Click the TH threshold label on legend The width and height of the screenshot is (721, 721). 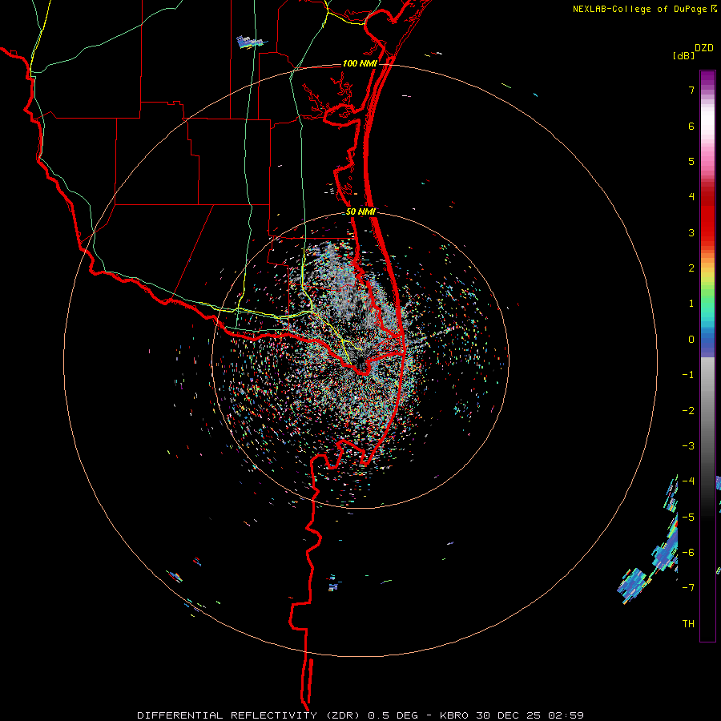click(688, 624)
